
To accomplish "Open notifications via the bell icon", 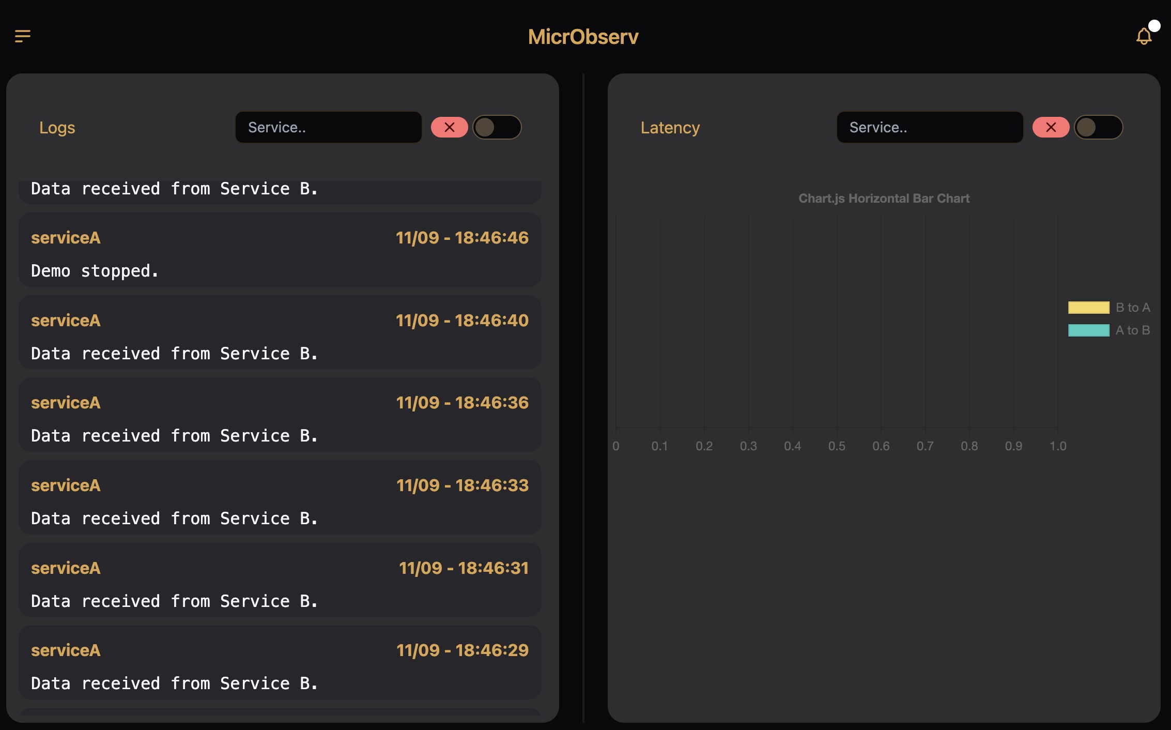I will pos(1144,37).
